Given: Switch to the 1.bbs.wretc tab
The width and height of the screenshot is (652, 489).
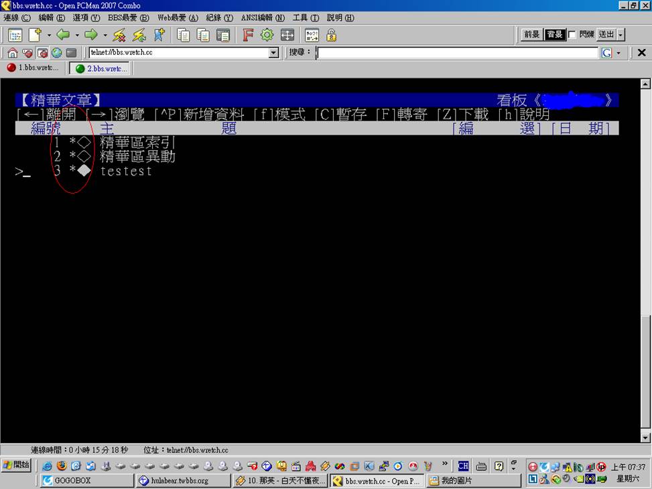Looking at the screenshot, I should pyautogui.click(x=33, y=68).
